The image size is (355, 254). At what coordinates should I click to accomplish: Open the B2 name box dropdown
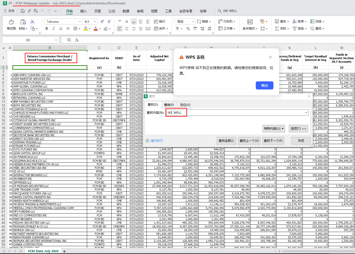point(56,40)
